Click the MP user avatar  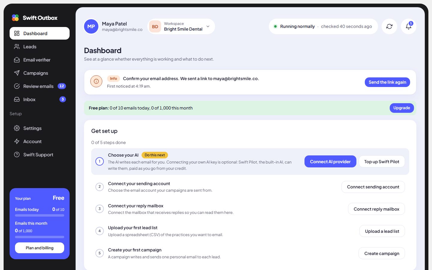[91, 26]
